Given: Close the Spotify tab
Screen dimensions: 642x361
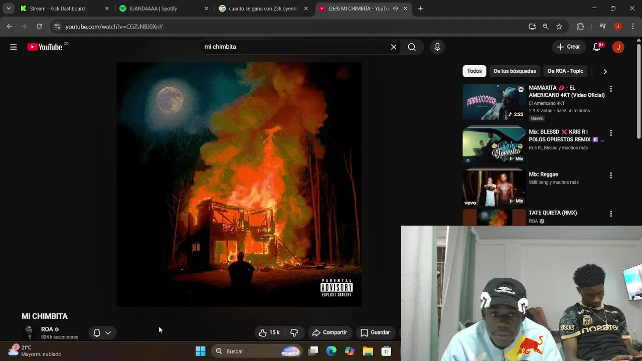Looking at the screenshot, I should point(206,9).
